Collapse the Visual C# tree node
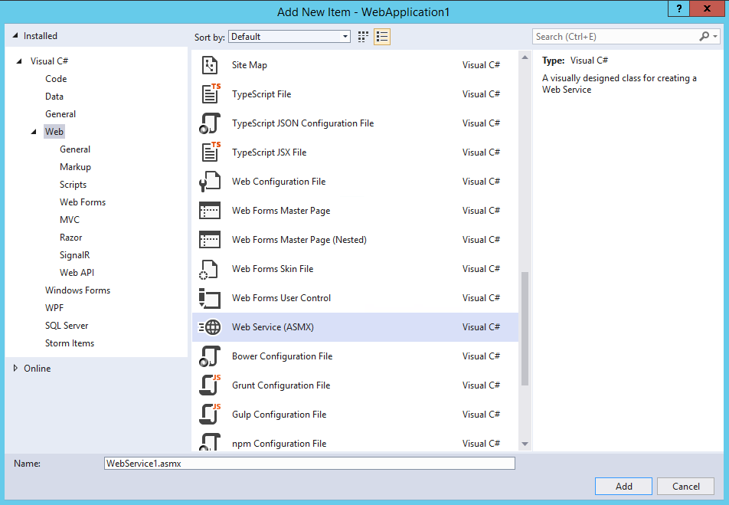 (19, 61)
